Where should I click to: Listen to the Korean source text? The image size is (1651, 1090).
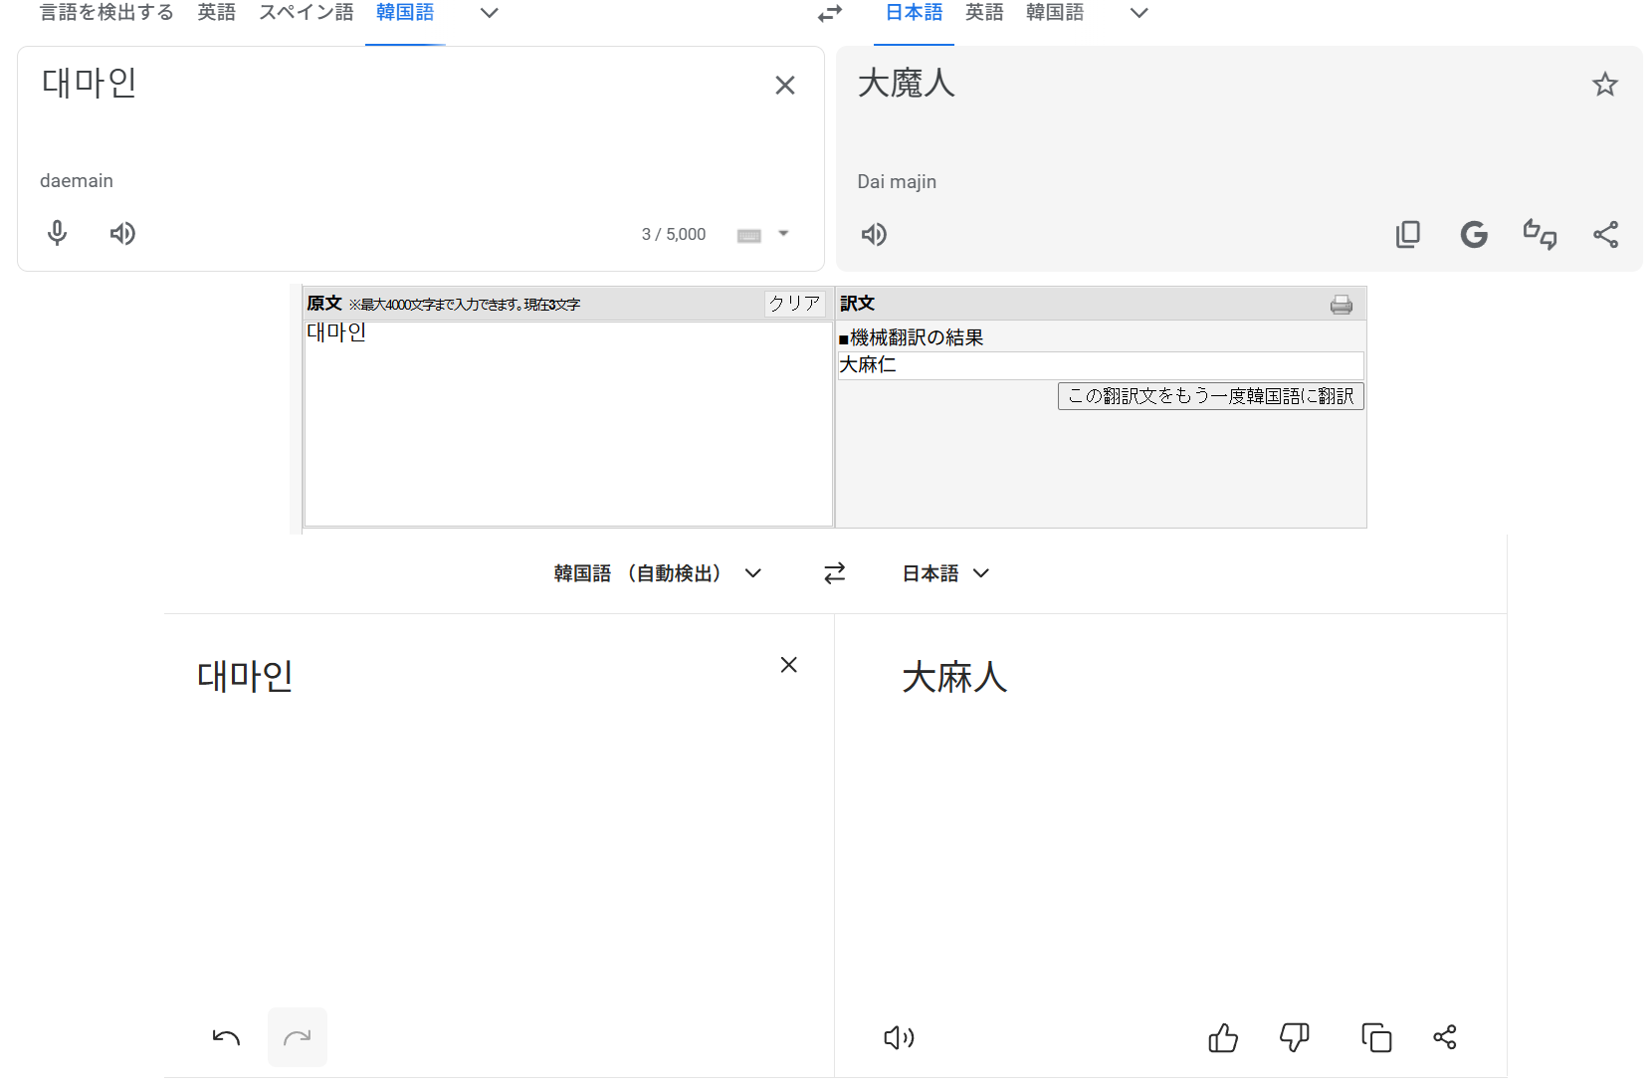122,233
